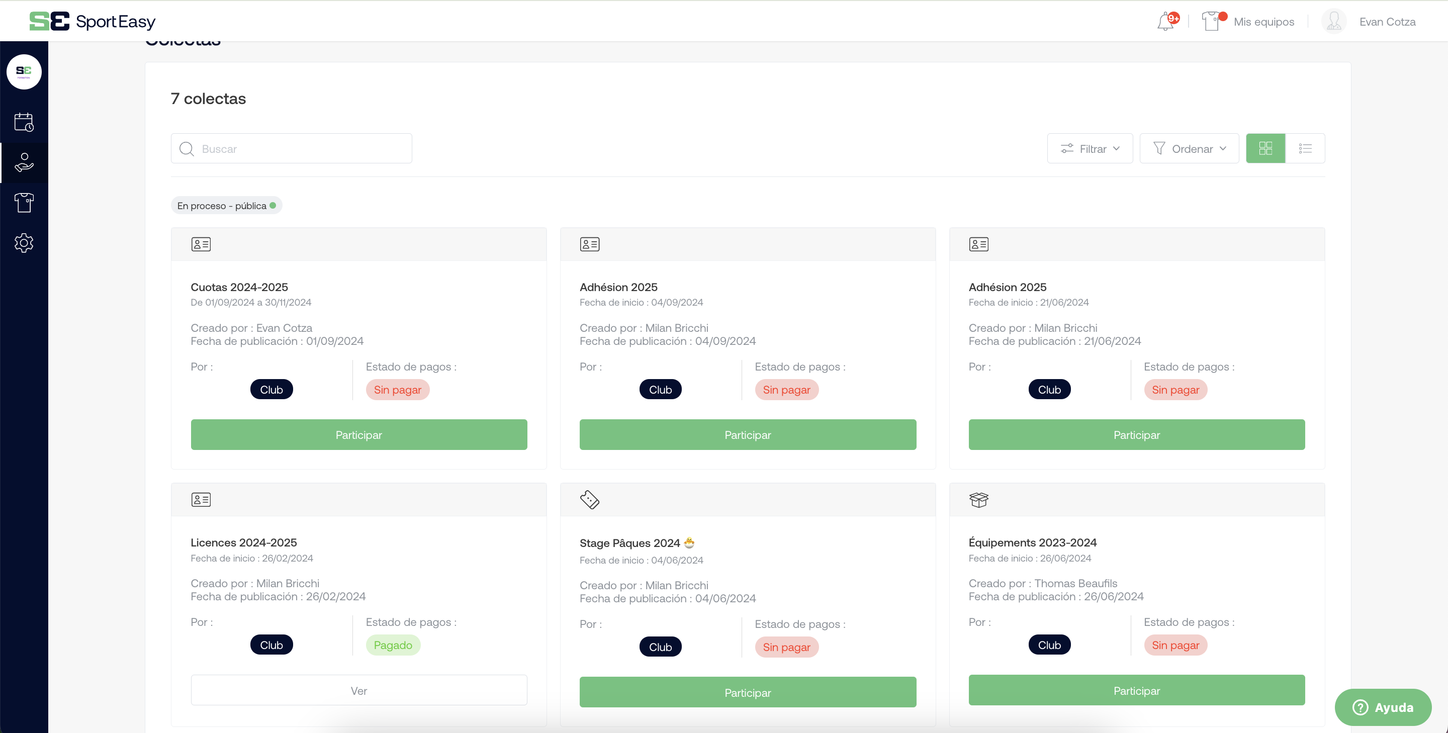Open the Mis equipos menu
Image resolution: width=1448 pixels, height=733 pixels.
pyautogui.click(x=1263, y=21)
